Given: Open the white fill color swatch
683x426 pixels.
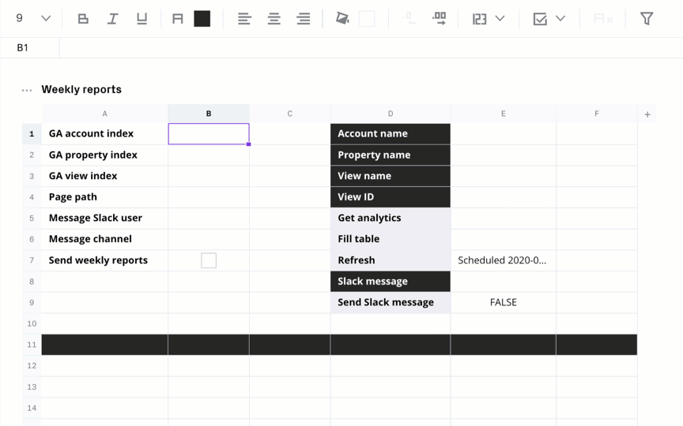Looking at the screenshot, I should click(366, 19).
